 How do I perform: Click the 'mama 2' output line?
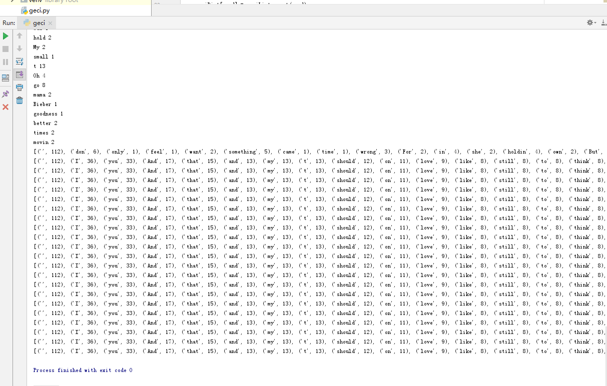[x=43, y=94]
